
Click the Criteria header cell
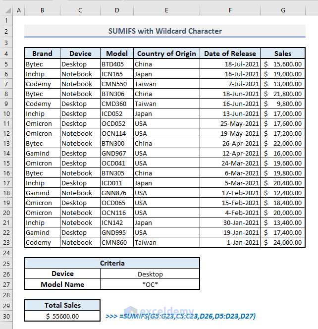coord(112,263)
